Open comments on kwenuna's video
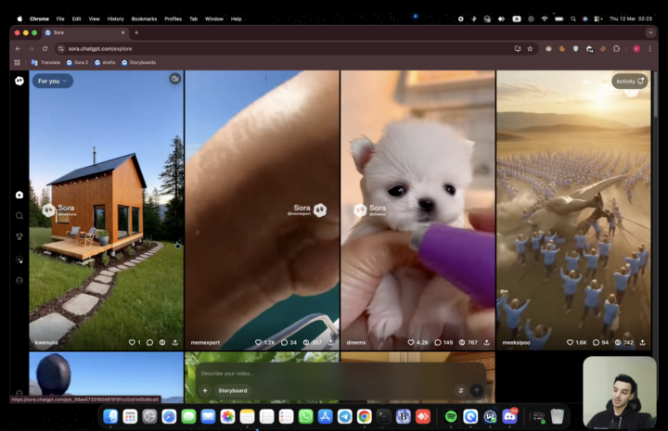The width and height of the screenshot is (668, 431). [149, 342]
